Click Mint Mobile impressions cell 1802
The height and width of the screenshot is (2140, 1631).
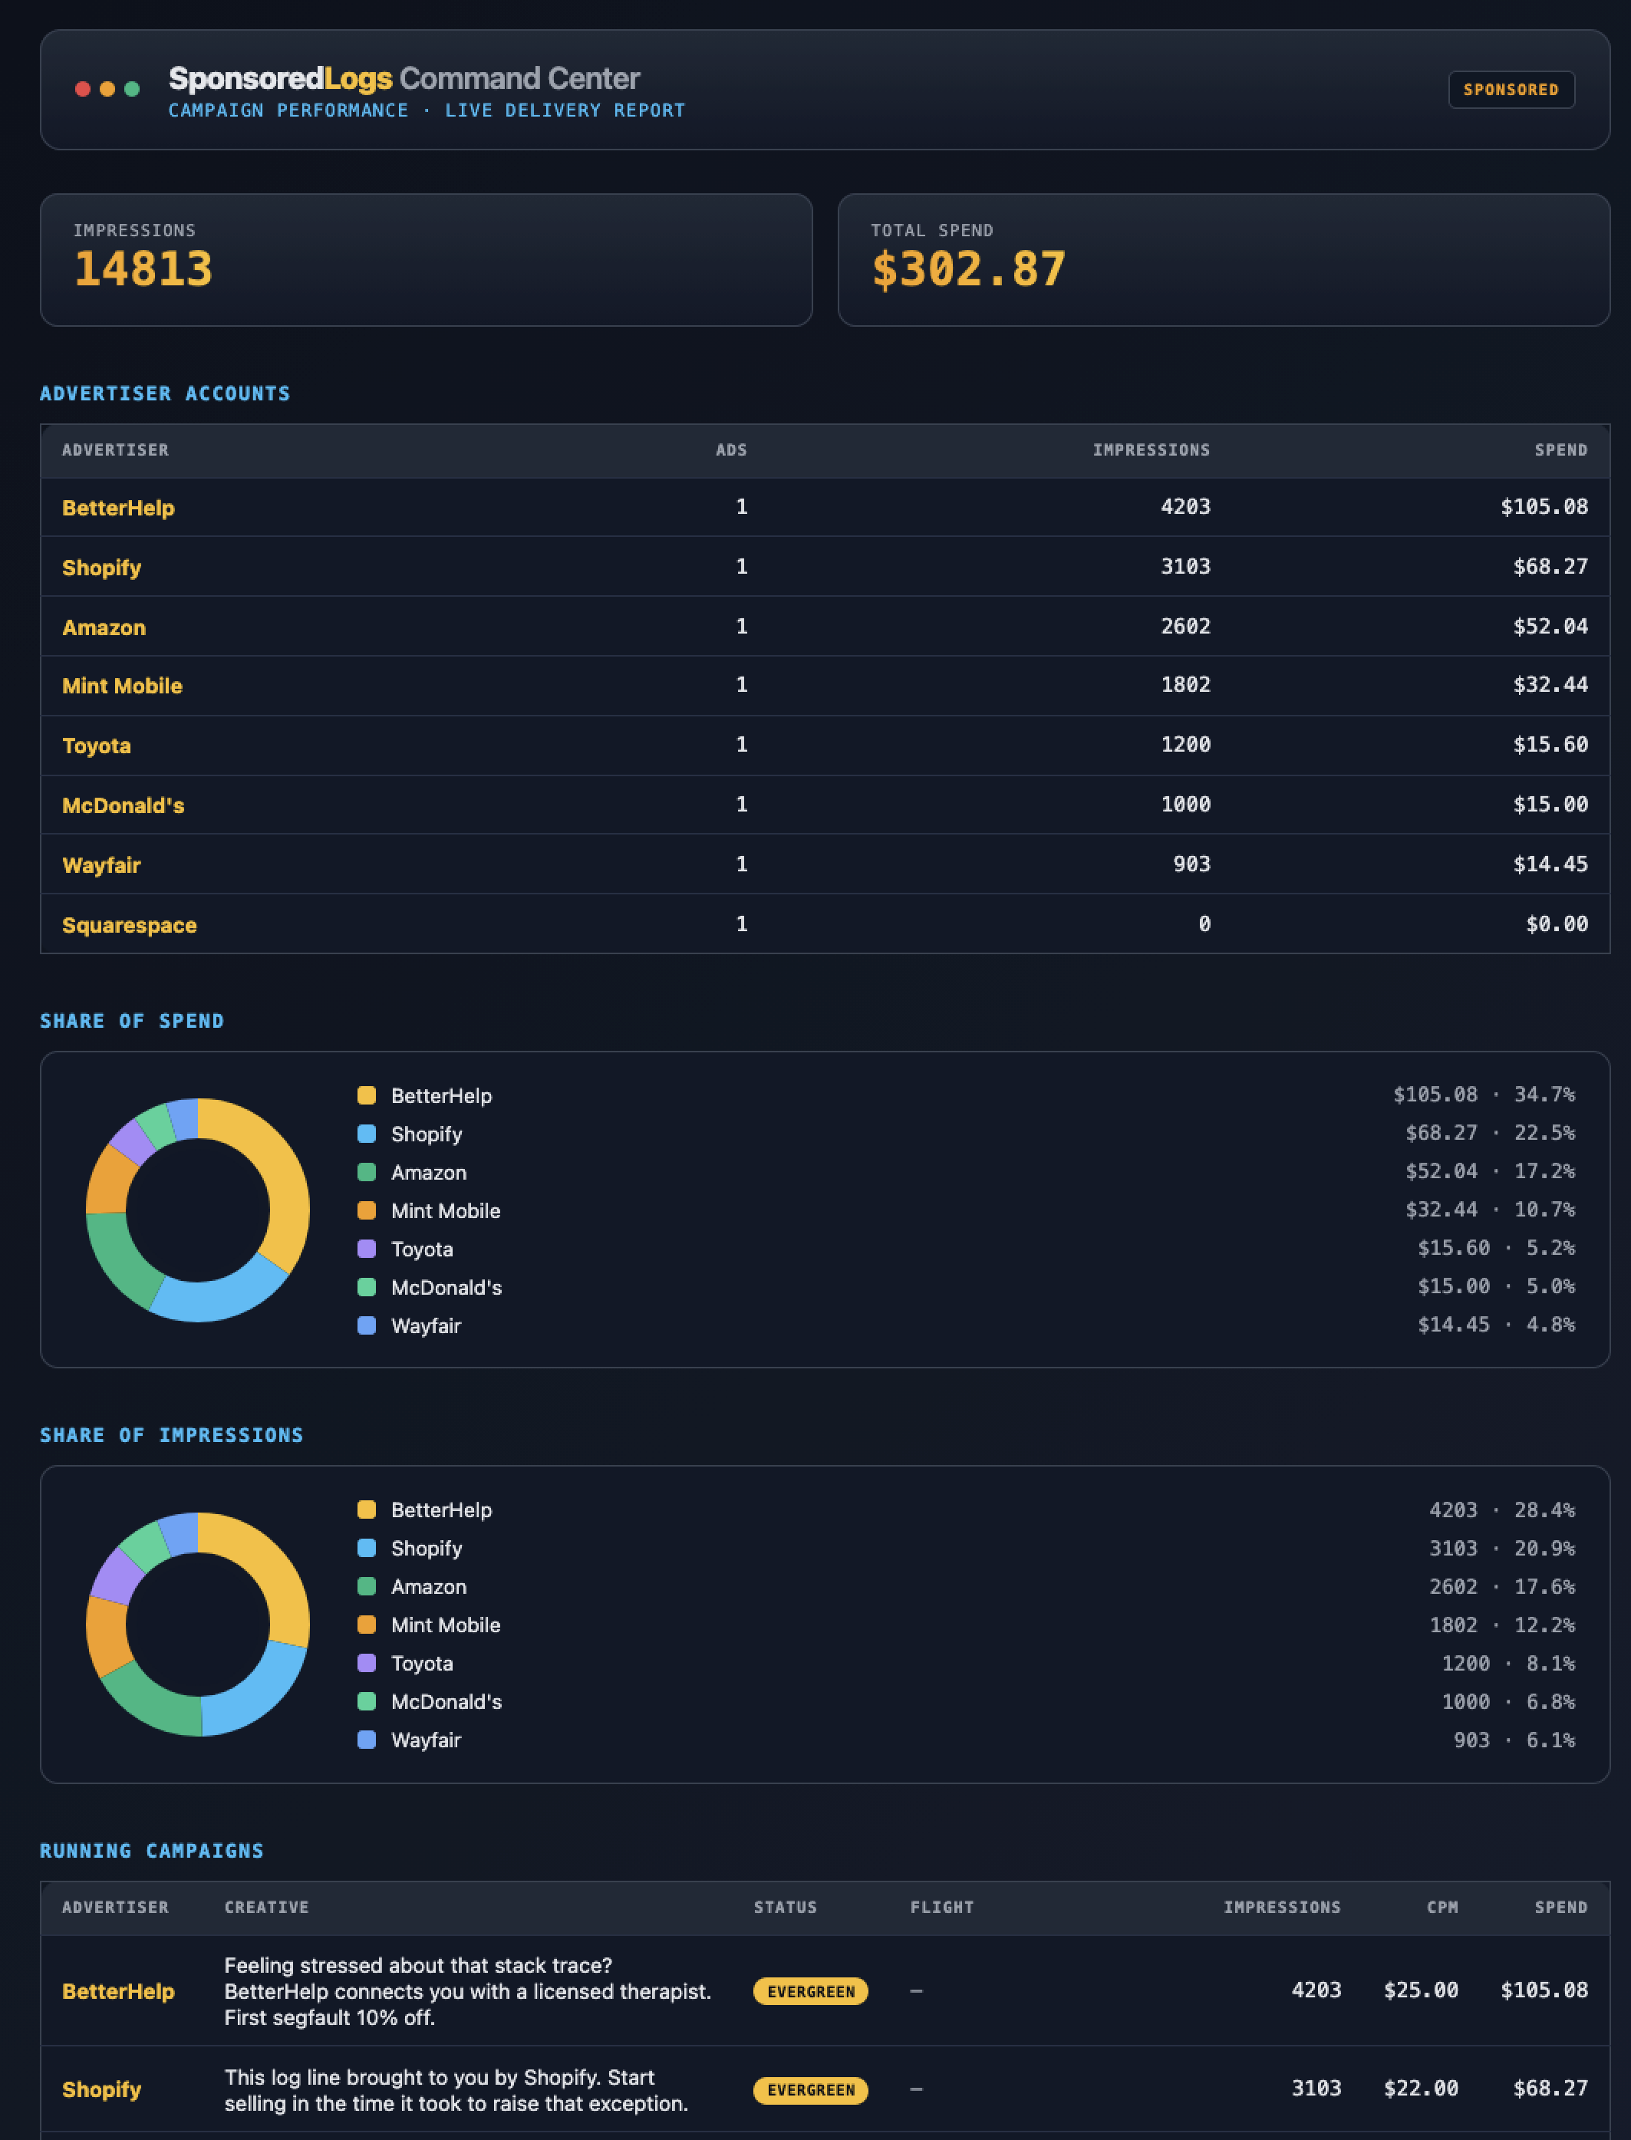(x=1185, y=685)
